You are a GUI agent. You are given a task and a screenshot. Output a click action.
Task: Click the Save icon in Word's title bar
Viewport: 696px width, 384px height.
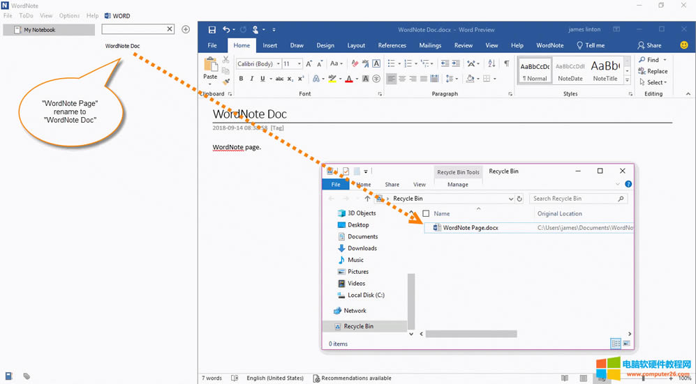212,30
